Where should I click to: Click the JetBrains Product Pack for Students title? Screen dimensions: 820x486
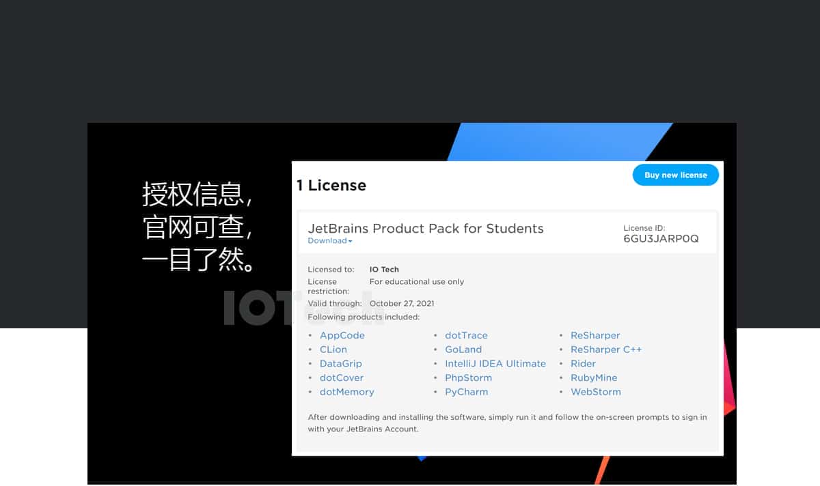(426, 229)
